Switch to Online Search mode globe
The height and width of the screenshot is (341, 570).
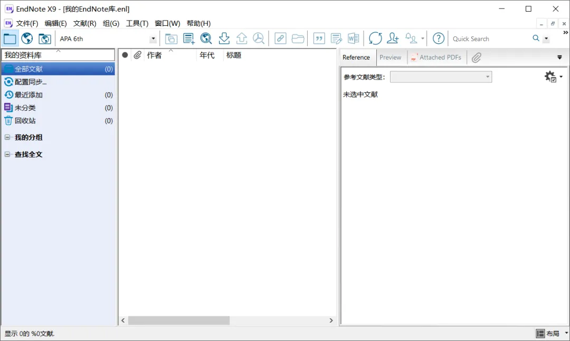(27, 39)
